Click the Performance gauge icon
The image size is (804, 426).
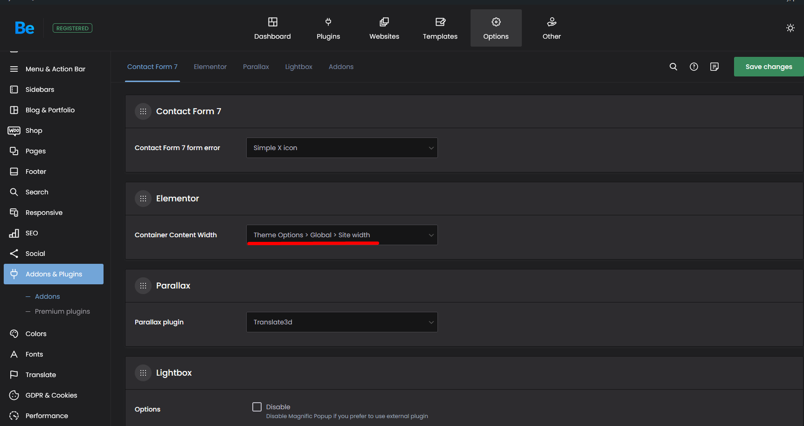pos(14,416)
